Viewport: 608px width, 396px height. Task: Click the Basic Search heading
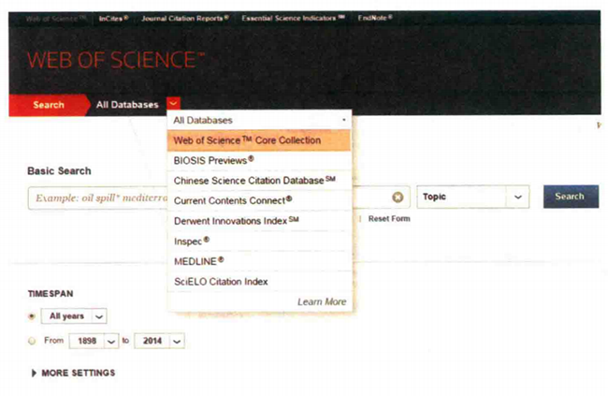[x=59, y=171]
